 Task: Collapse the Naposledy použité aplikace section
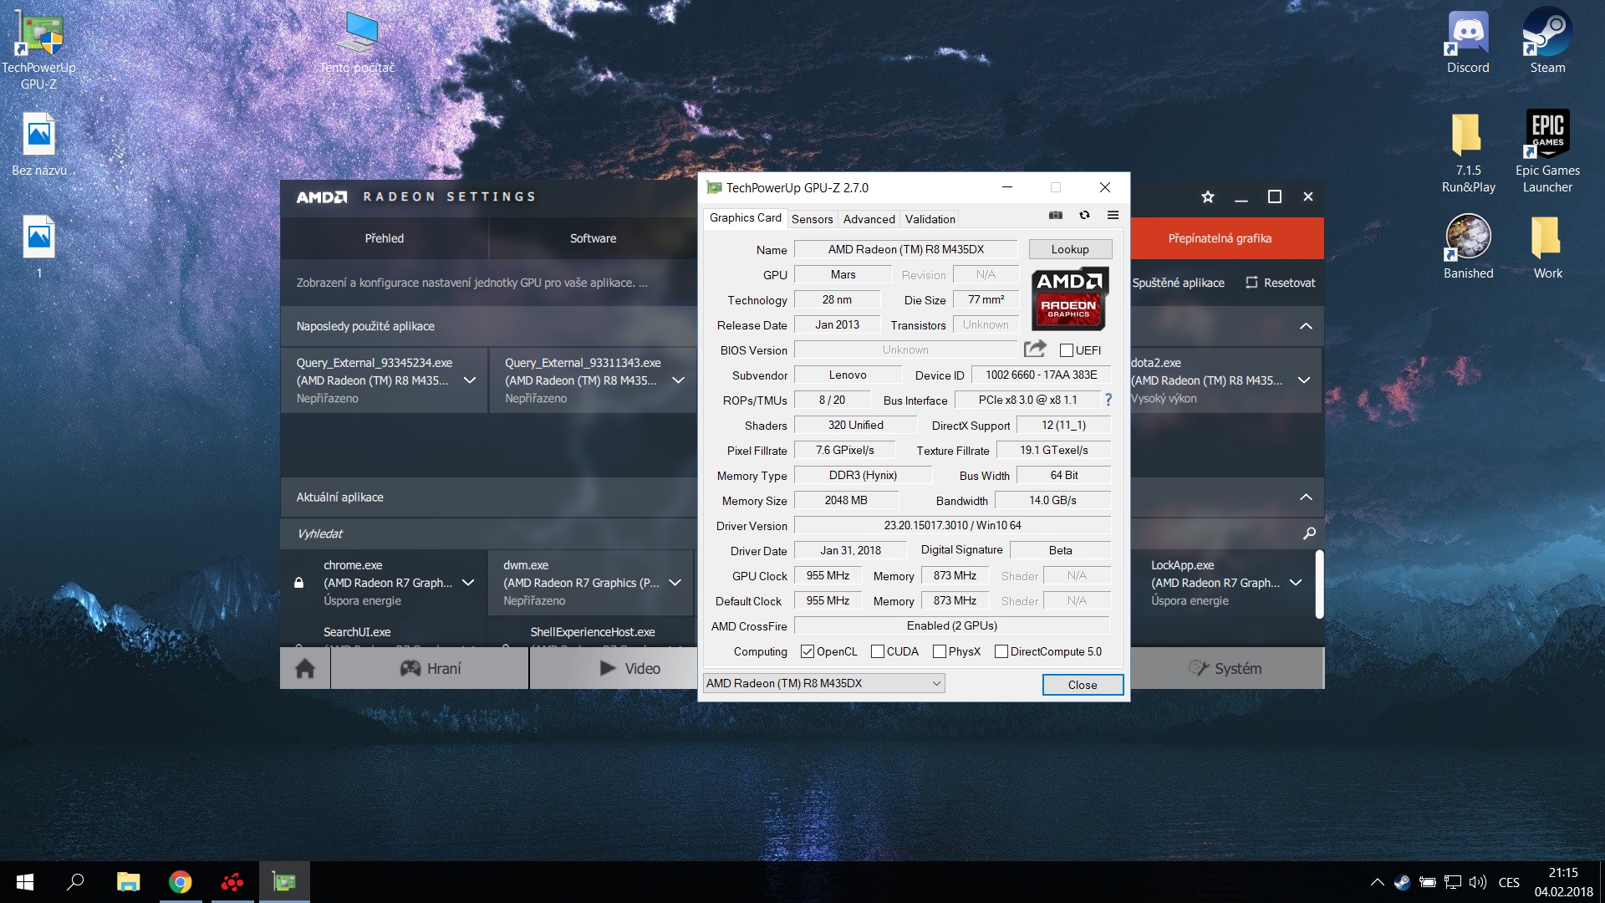[1306, 326]
